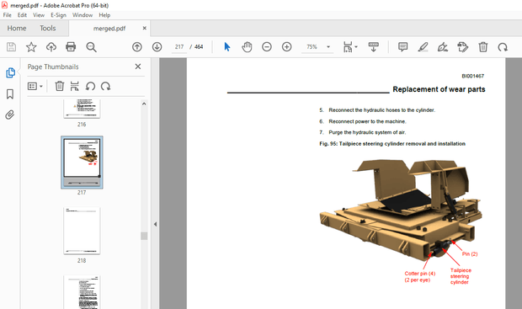The image size is (522, 309).
Task: Click the thumbnail panel scrollbar handle
Action: point(144,236)
